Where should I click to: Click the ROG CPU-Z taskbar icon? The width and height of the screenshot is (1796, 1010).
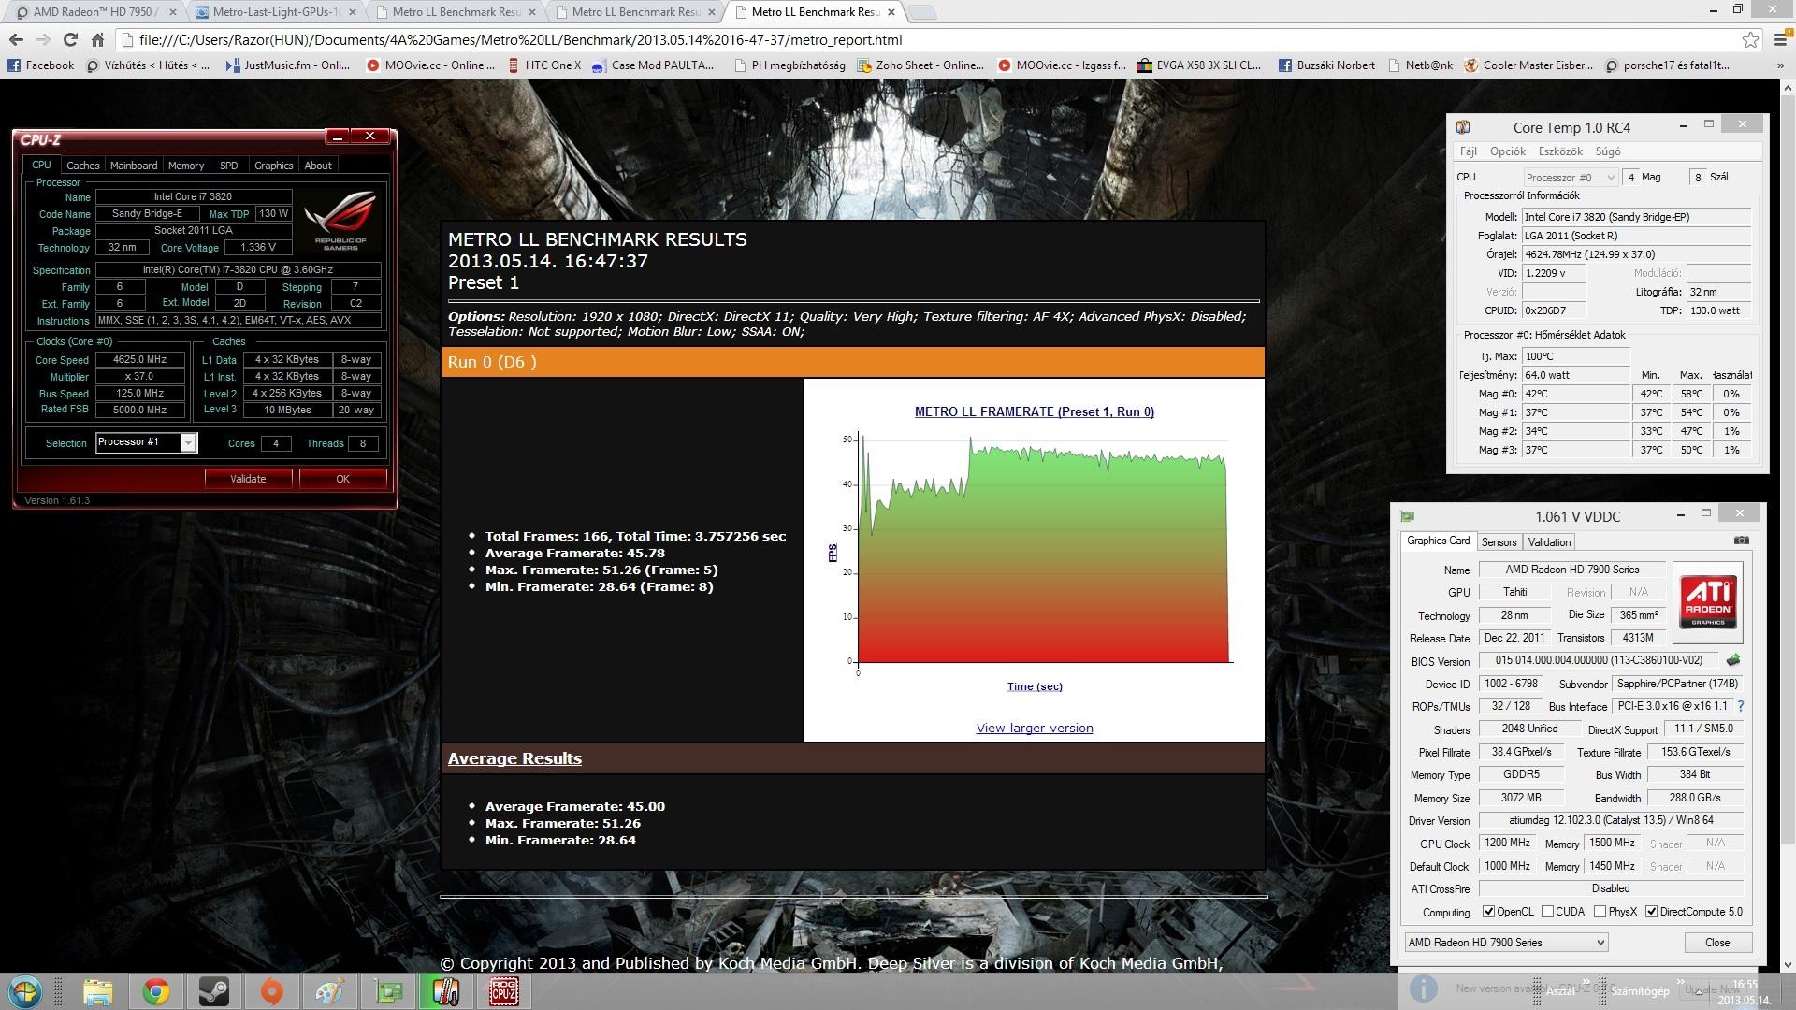[504, 991]
